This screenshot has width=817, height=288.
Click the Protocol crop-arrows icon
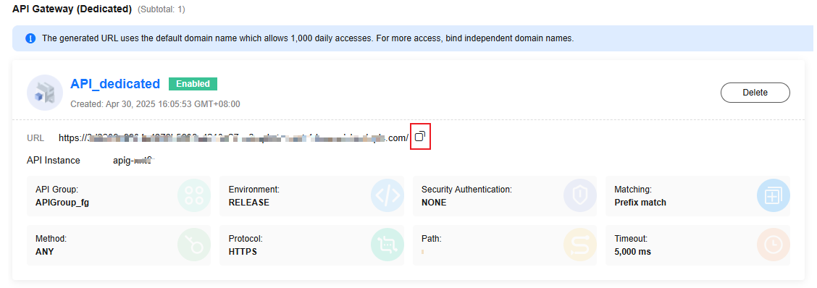coord(387,245)
